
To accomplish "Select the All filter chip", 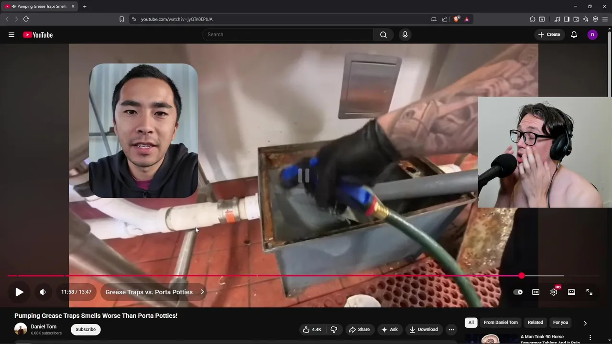I will coord(471,322).
